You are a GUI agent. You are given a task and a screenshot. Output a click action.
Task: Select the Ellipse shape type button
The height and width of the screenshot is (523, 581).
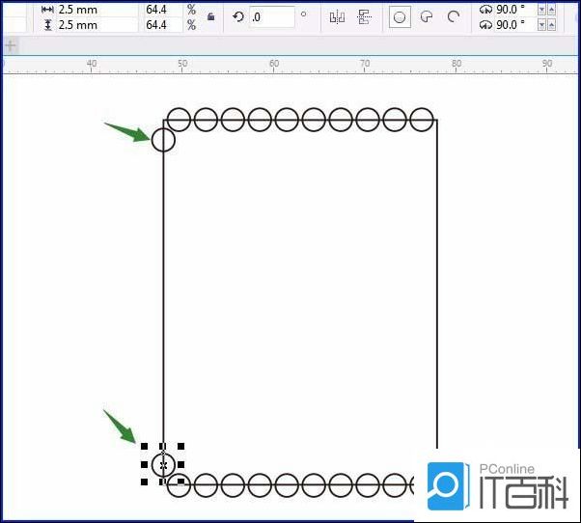tap(400, 17)
